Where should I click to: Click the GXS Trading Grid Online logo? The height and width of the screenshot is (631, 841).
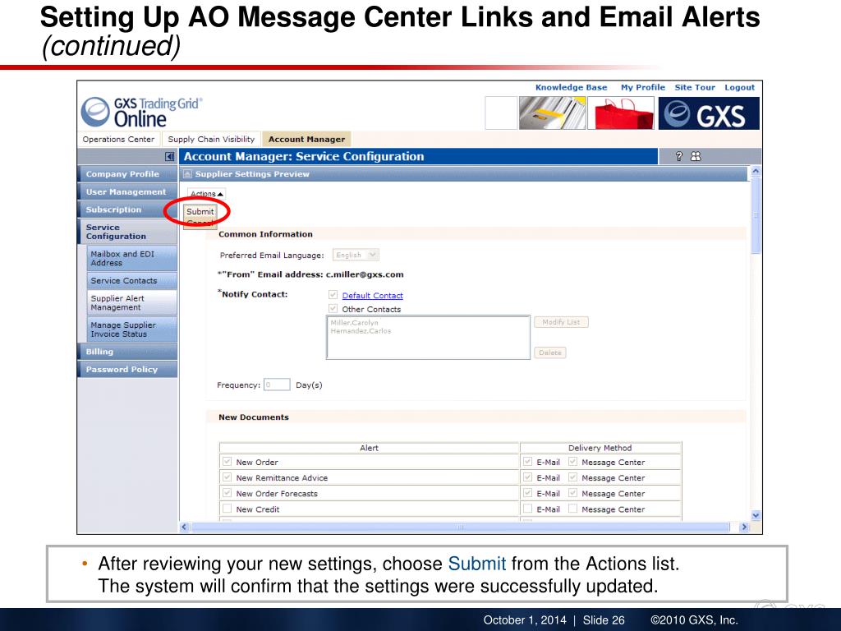tap(142, 112)
